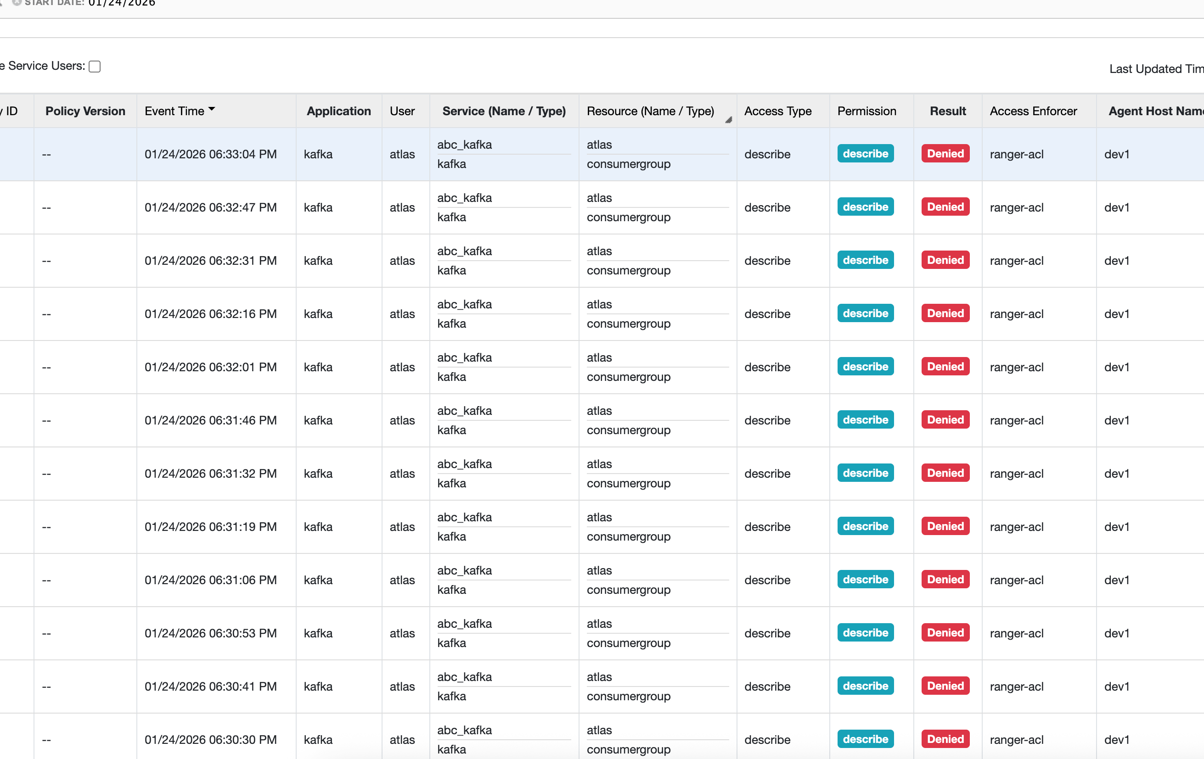This screenshot has height=759, width=1204.
Task: Click Denied badge in 06:33:04 PM row
Action: coord(945,154)
